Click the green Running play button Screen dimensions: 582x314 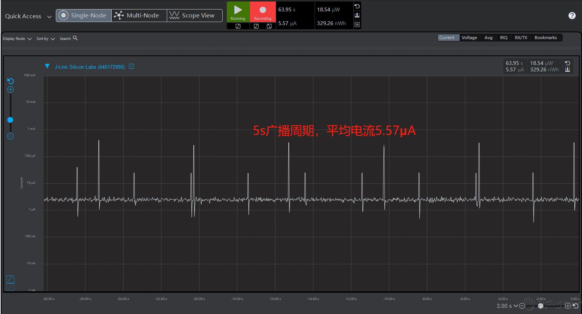click(238, 12)
